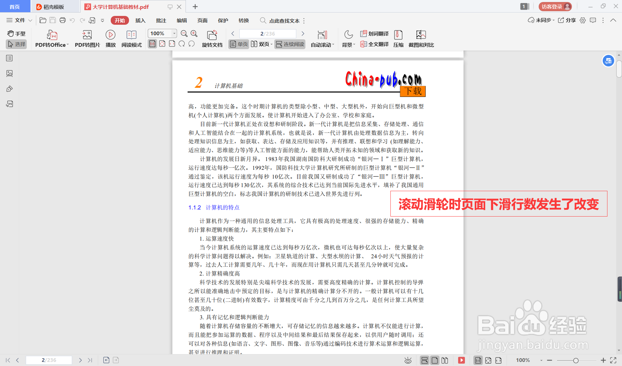
Task: Click the 访客登录 guest login button
Action: click(555, 7)
